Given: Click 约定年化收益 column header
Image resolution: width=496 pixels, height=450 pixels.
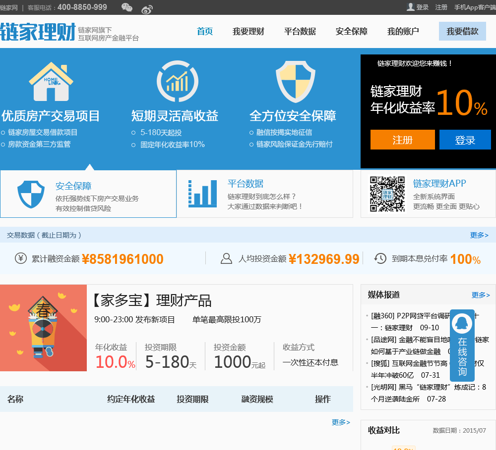Looking at the screenshot, I should 131,399.
